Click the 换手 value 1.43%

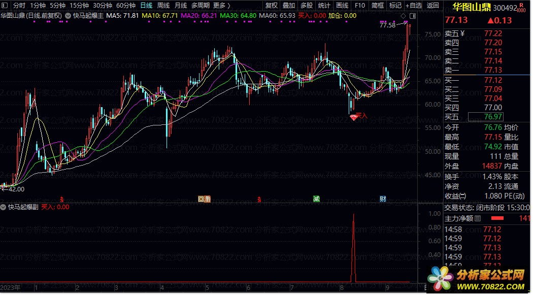pyautogui.click(x=492, y=177)
